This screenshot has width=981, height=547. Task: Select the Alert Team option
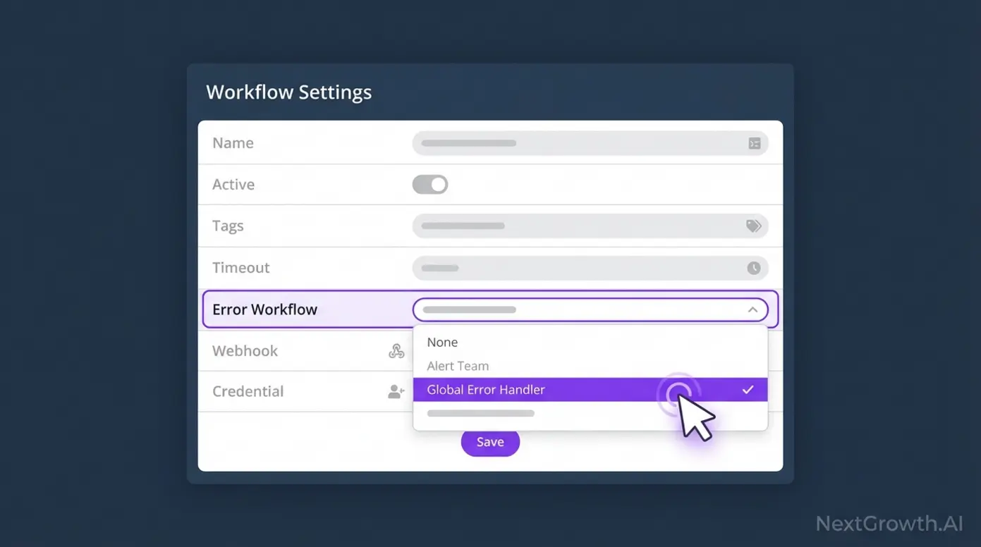click(x=457, y=366)
